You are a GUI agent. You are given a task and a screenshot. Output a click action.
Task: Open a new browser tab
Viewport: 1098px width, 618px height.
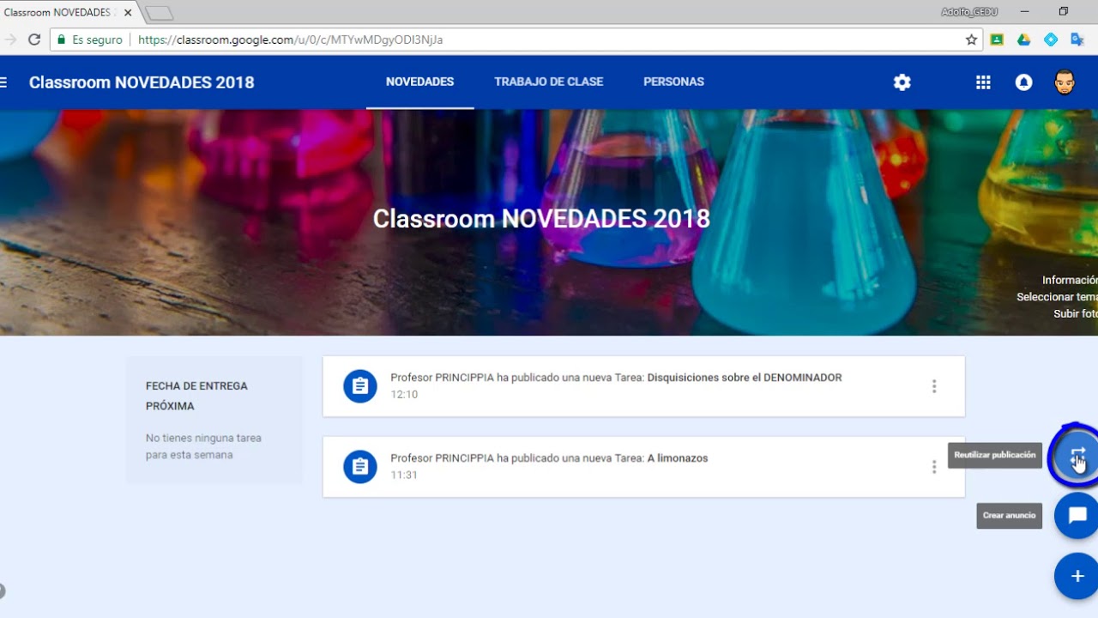point(160,13)
